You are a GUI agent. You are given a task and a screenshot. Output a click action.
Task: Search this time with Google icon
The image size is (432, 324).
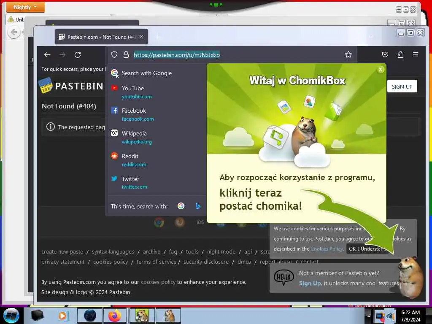[181, 206]
